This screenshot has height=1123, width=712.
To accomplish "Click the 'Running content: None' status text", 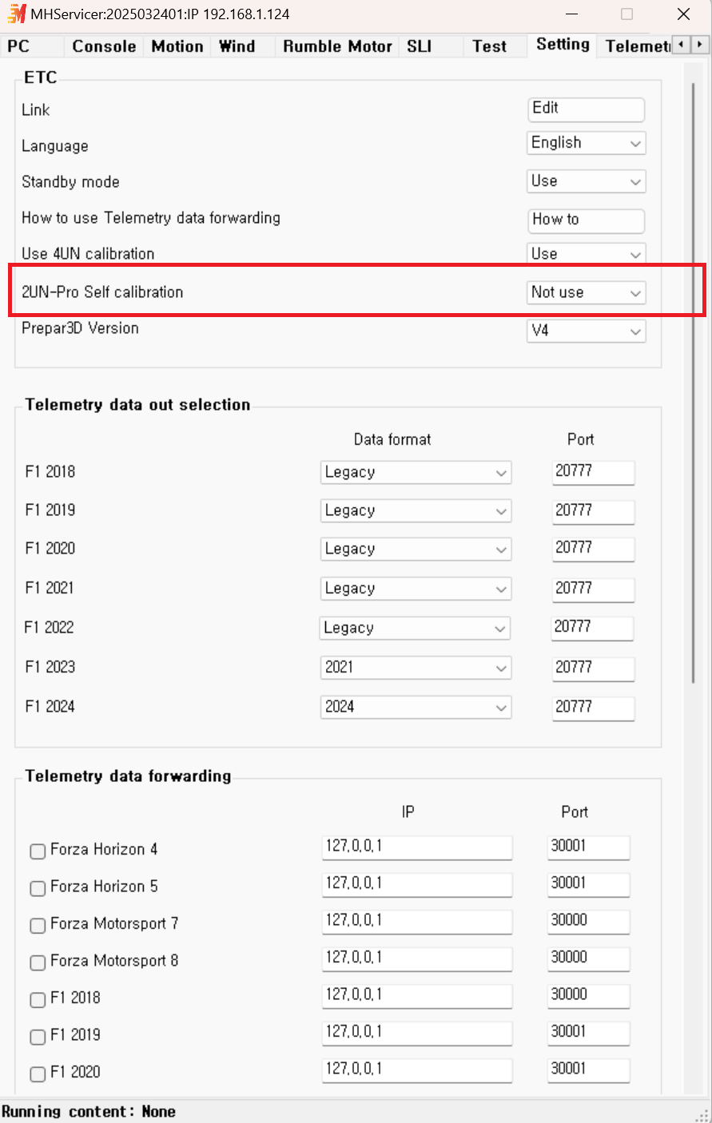I will (x=89, y=1112).
